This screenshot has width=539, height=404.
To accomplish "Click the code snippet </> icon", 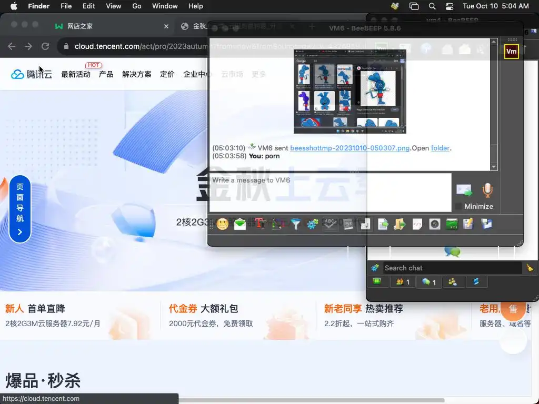I will click(417, 224).
